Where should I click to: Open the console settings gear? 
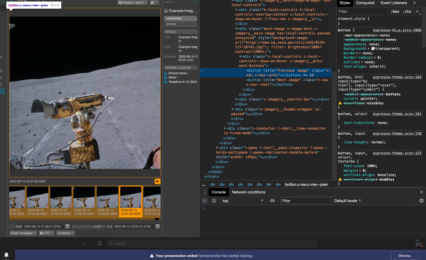click(x=421, y=201)
